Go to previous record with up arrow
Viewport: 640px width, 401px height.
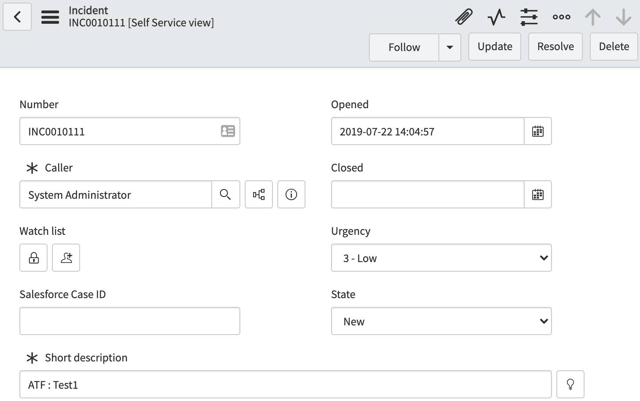point(593,17)
